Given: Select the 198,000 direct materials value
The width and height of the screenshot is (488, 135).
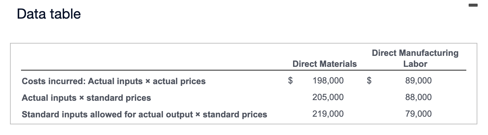Looking at the screenshot, I should 328,80.
